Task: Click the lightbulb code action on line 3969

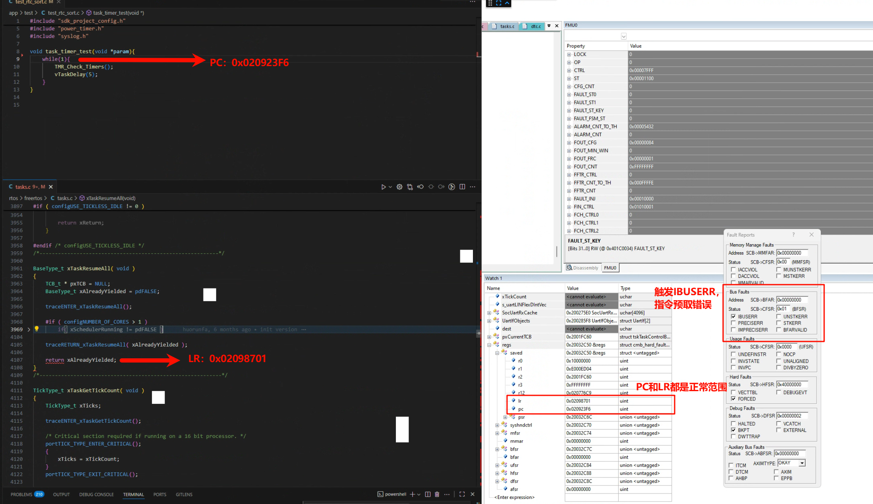Action: pyautogui.click(x=37, y=329)
